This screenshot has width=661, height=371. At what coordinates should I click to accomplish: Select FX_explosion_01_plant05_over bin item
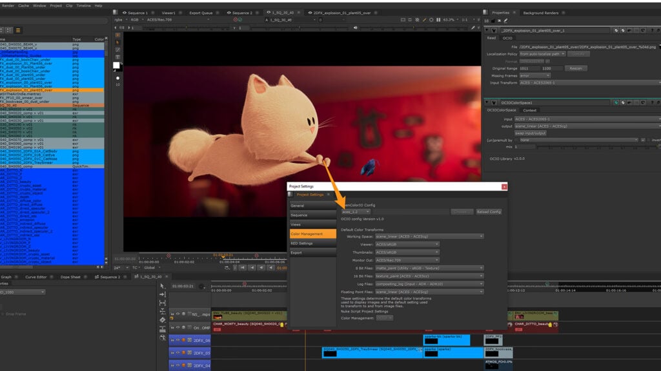[52, 90]
